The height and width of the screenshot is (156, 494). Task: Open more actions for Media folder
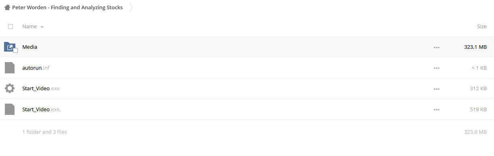tap(436, 47)
